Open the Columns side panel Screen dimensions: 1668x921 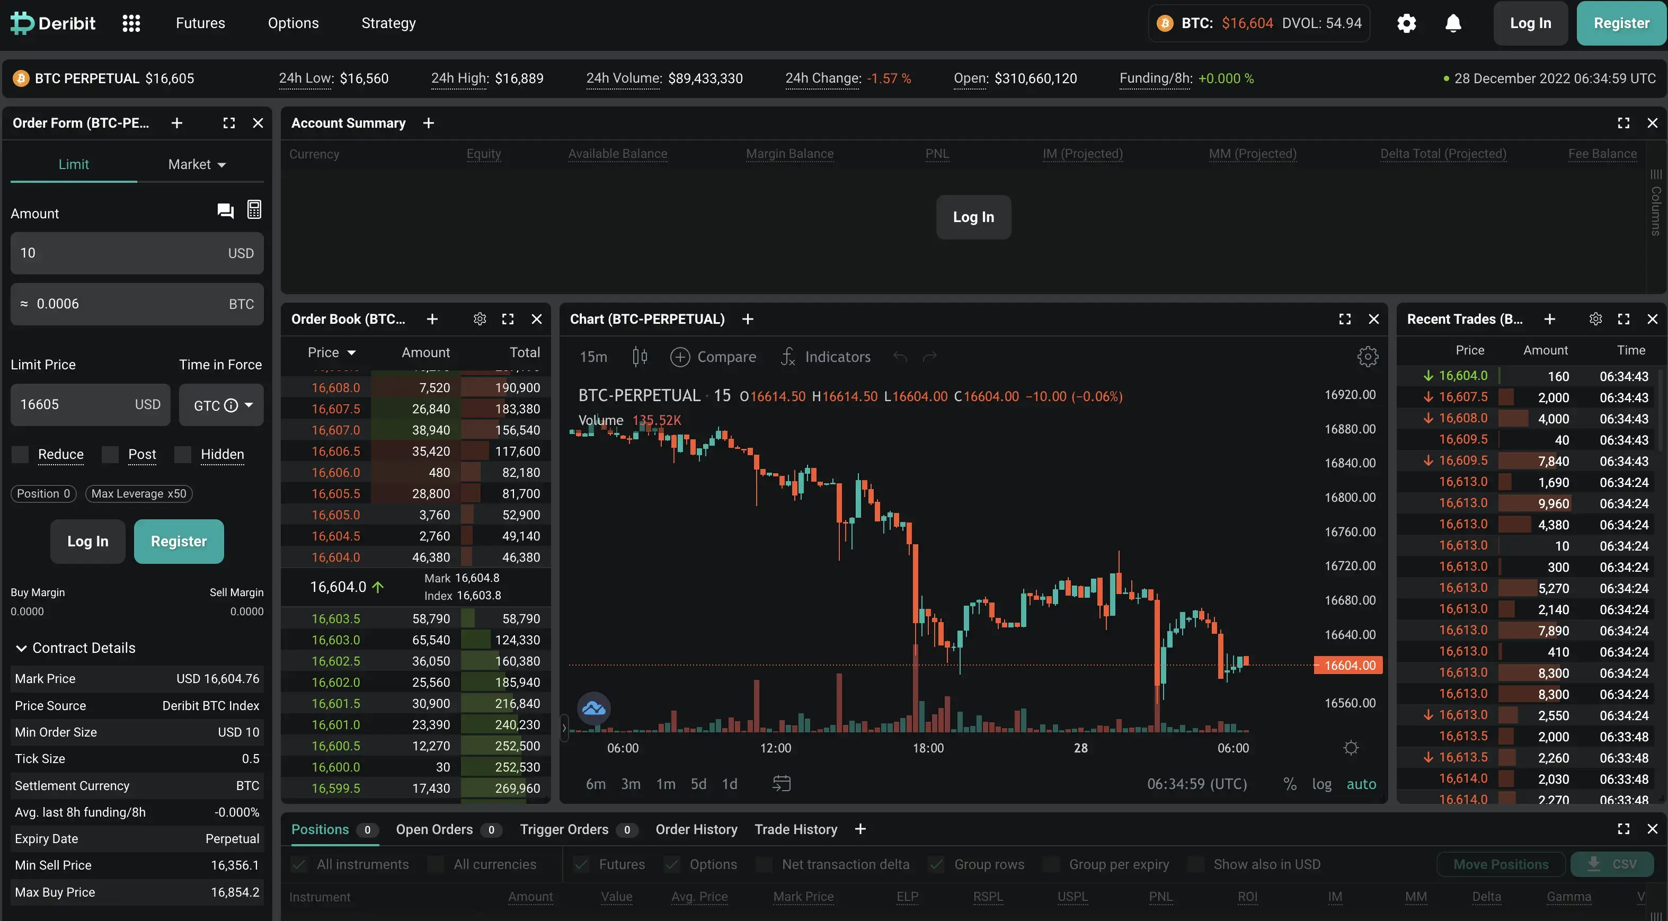pos(1656,203)
